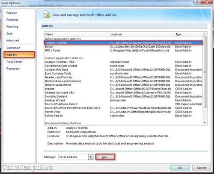The image size is (214, 174).
Task: Select Internet Assistant VBA add-in
Action: coord(123,93)
